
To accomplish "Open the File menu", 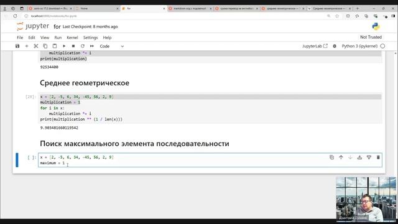I will coord(20,37).
